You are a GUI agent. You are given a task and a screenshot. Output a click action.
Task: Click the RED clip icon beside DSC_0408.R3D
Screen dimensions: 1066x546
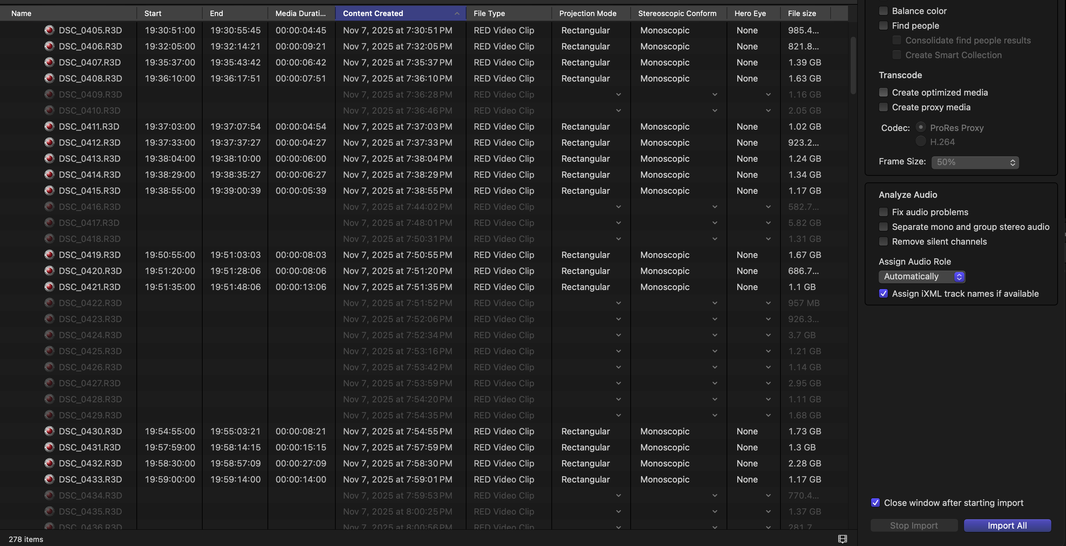49,78
